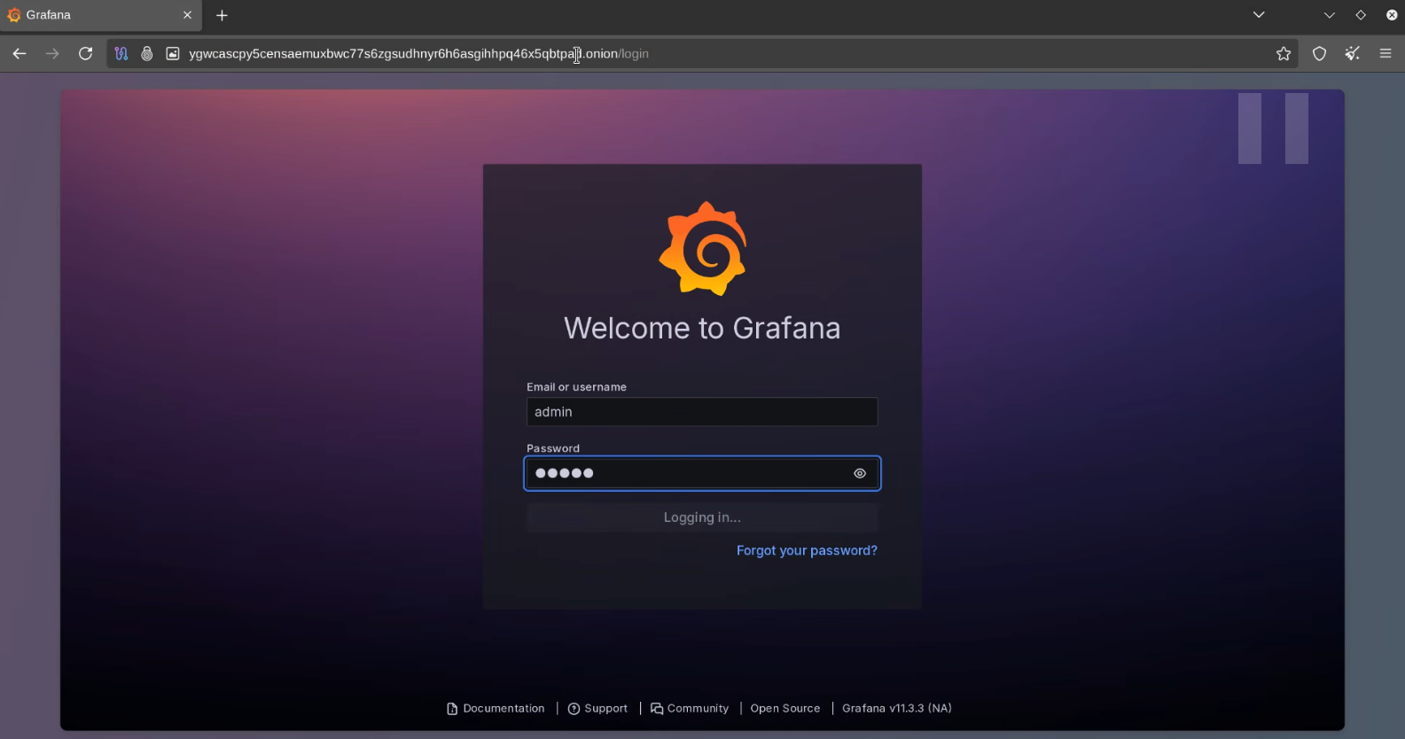1405x739 pixels.
Task: Go back to the previous page
Action: click(x=20, y=54)
